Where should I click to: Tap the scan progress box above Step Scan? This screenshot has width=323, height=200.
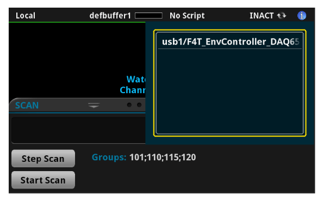pos(78,130)
